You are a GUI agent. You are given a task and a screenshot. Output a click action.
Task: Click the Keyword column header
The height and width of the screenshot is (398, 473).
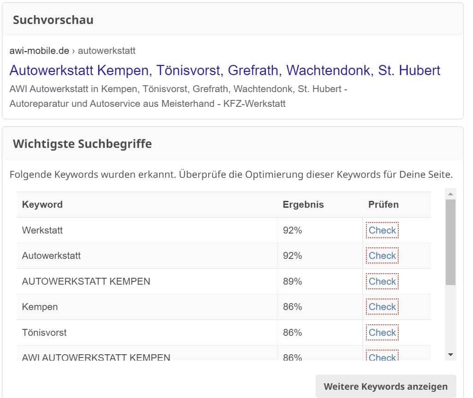(x=42, y=205)
